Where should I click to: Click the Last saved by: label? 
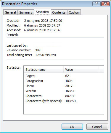tap(17, 45)
